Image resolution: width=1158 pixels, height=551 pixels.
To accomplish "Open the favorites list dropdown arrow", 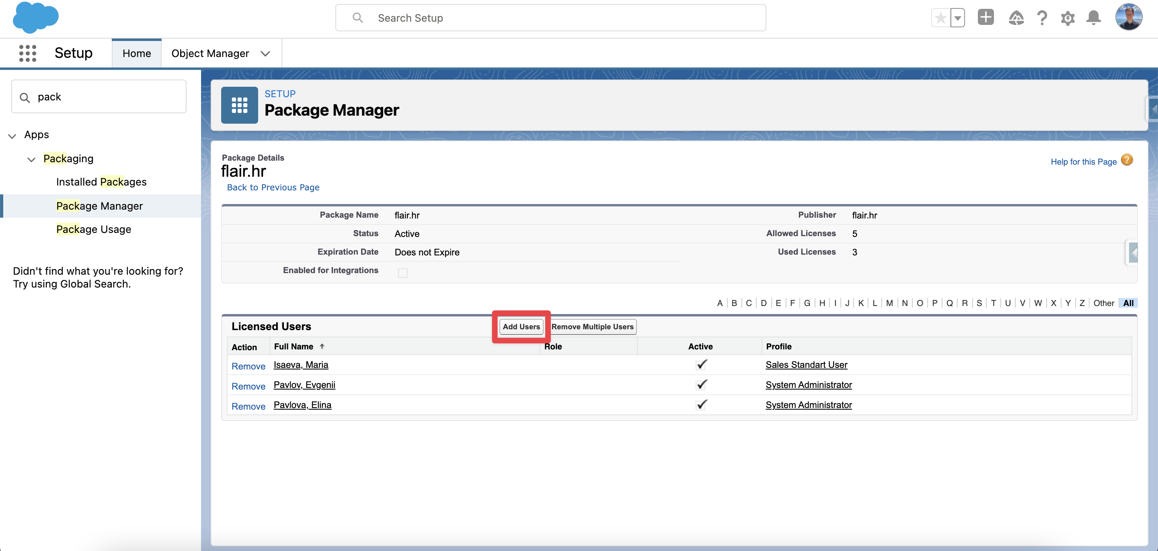I will (x=958, y=18).
